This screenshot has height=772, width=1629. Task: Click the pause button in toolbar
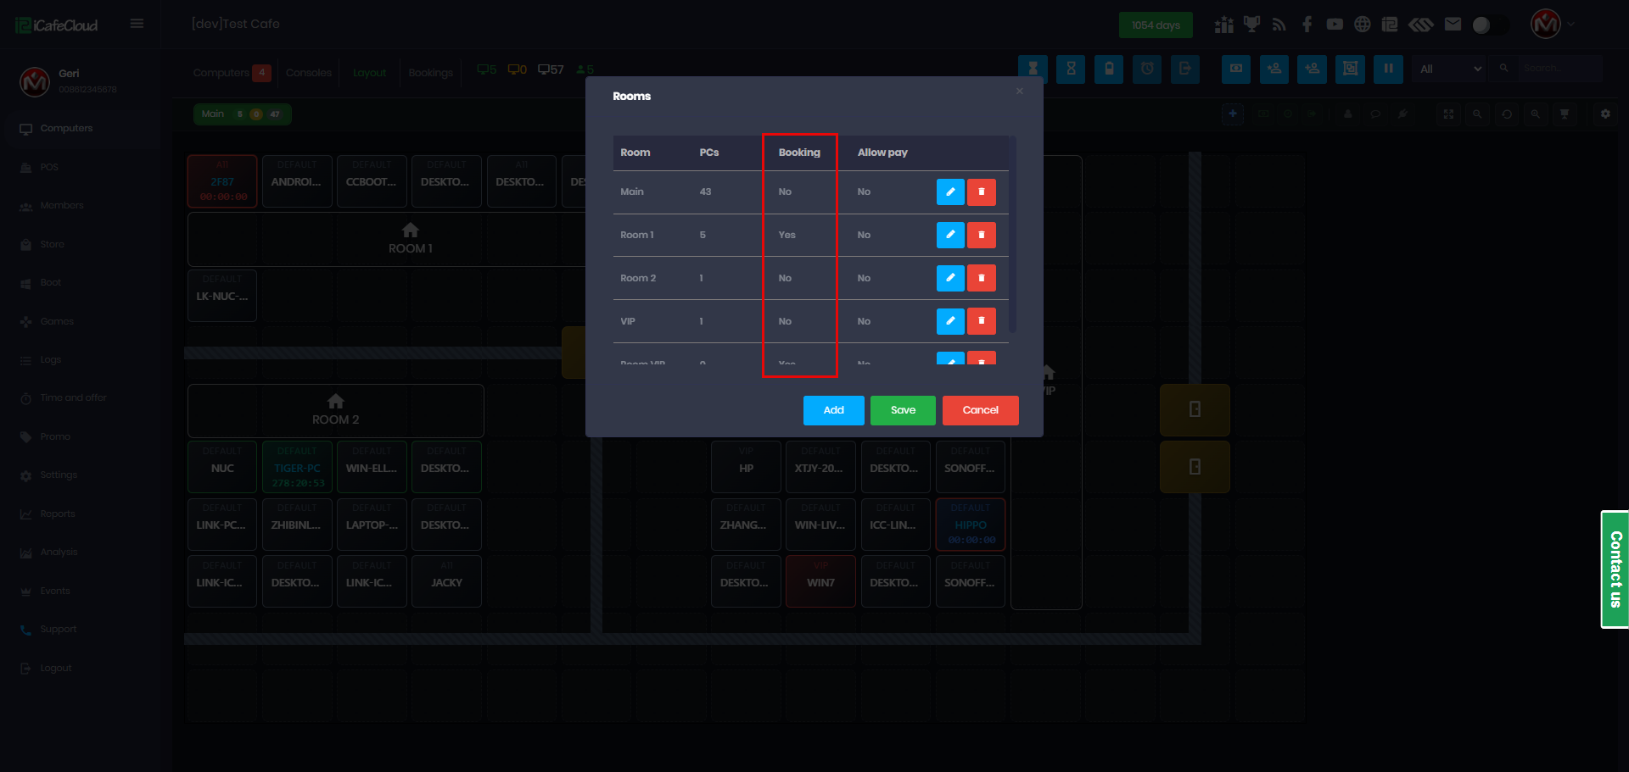pyautogui.click(x=1388, y=69)
